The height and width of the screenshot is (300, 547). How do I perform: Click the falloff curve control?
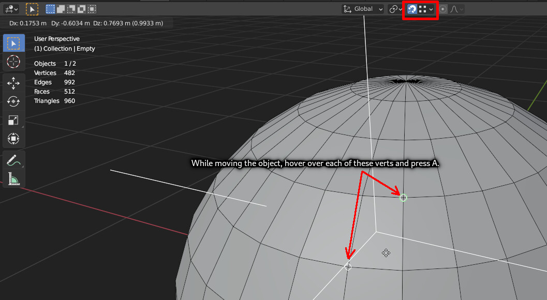click(x=454, y=9)
